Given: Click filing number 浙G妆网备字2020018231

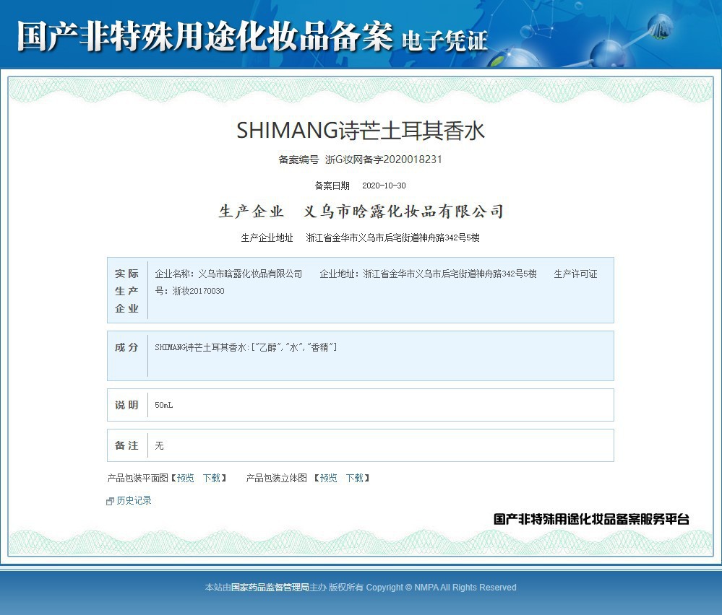Looking at the screenshot, I should coord(384,160).
